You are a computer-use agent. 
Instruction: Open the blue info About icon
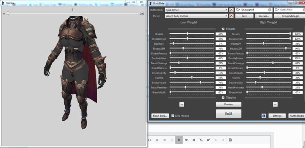point(264,116)
